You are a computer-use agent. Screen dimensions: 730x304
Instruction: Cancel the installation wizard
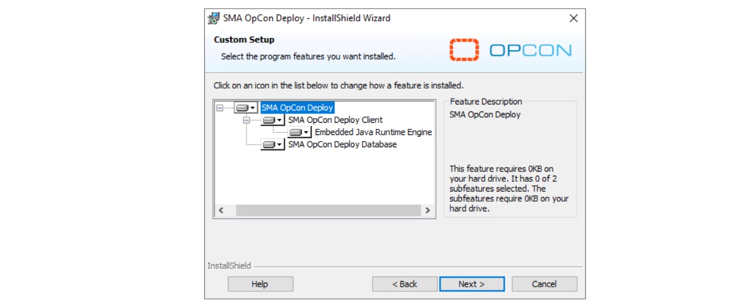[544, 284]
